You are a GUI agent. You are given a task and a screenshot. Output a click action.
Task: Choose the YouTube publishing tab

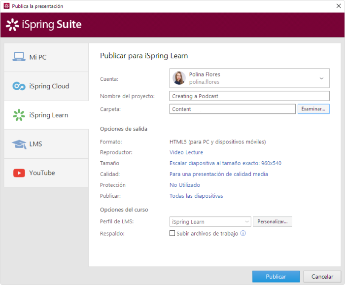(x=46, y=173)
